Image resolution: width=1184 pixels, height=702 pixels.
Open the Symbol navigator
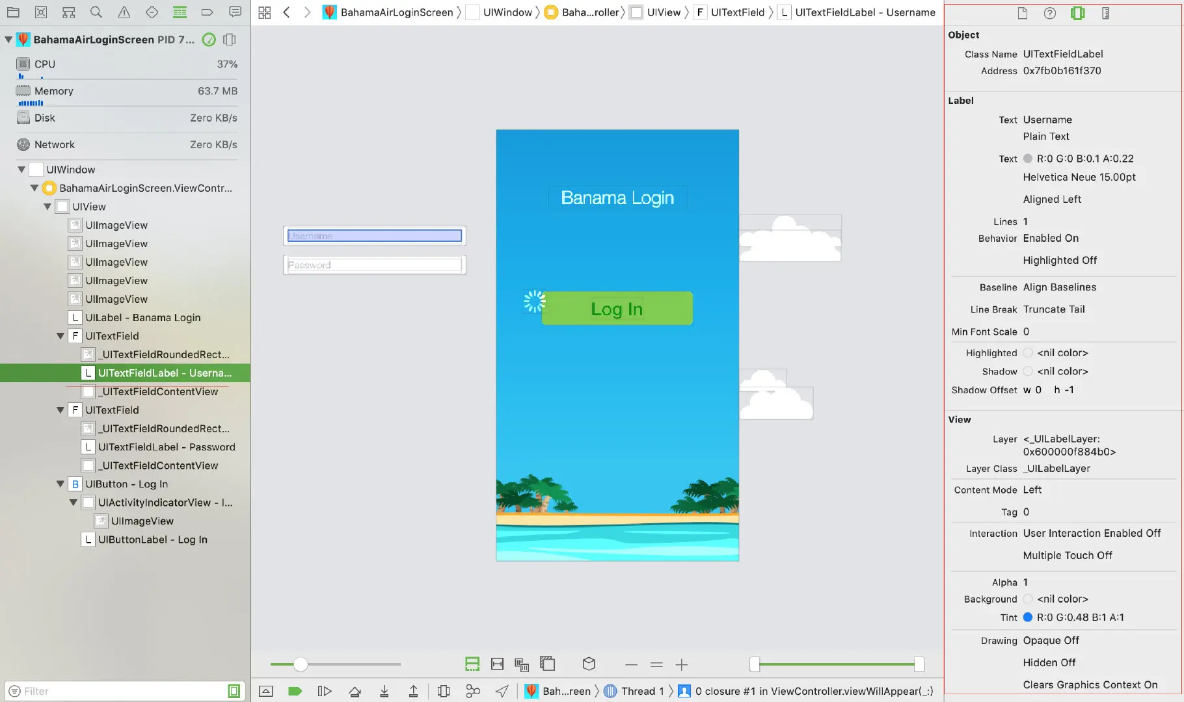[x=68, y=12]
